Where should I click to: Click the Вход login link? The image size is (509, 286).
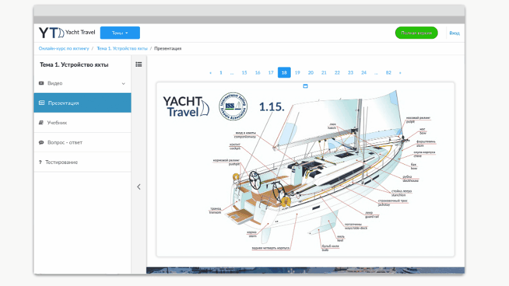pos(454,33)
